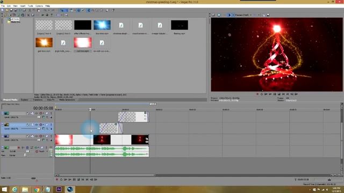
Task: Click the Event FX icon on top clip
Action: 145,119
